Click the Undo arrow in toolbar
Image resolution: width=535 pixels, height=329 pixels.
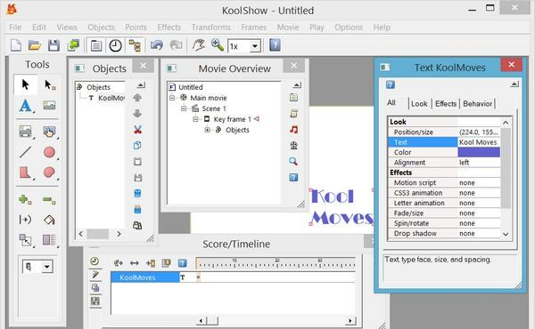[157, 45]
